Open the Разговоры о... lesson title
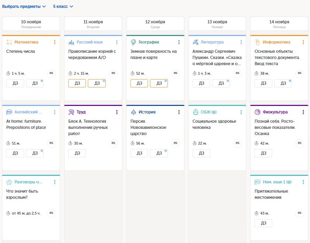The height and width of the screenshot is (243, 310). pyautogui.click(x=28, y=182)
